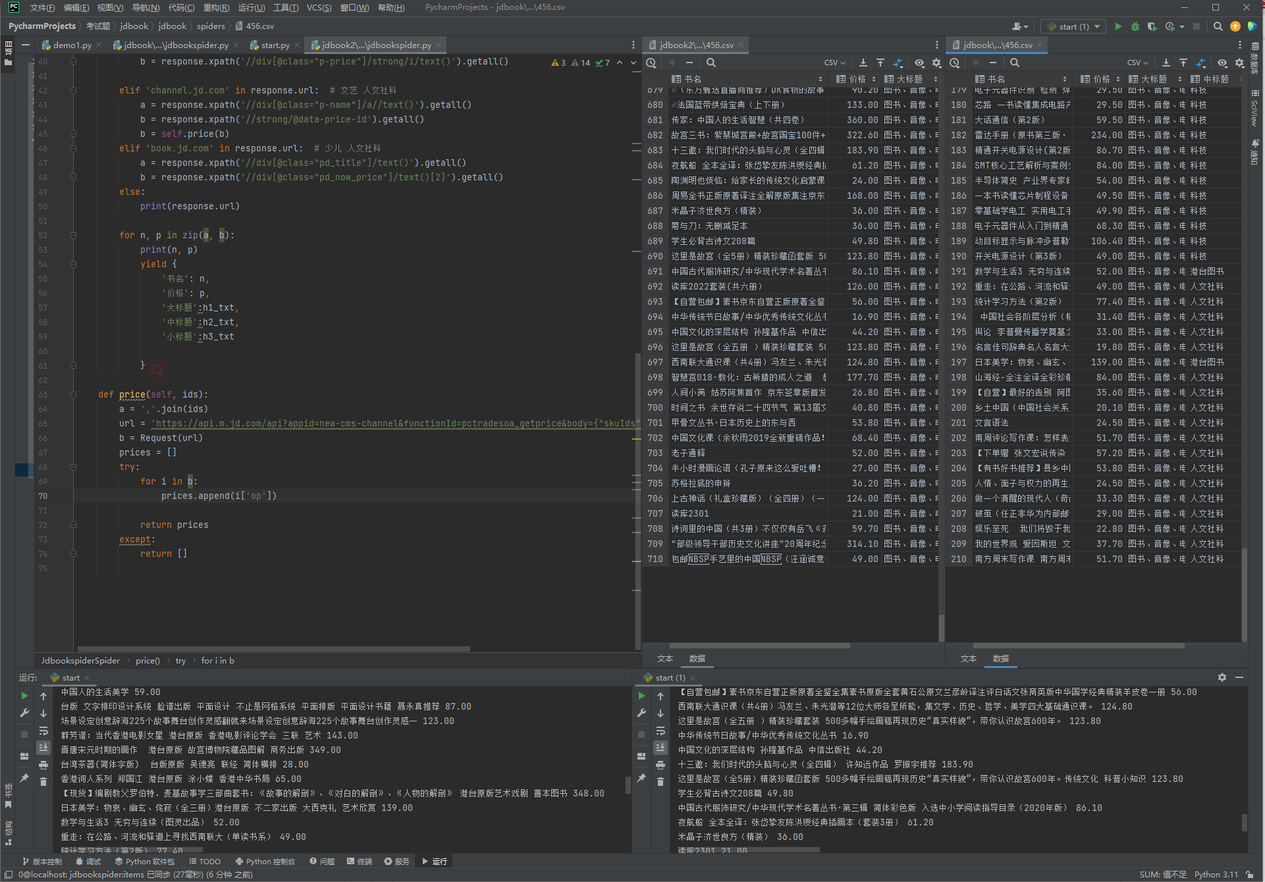
Task: Search data in the jdbook2 CSV table toolbar
Action: coord(711,63)
